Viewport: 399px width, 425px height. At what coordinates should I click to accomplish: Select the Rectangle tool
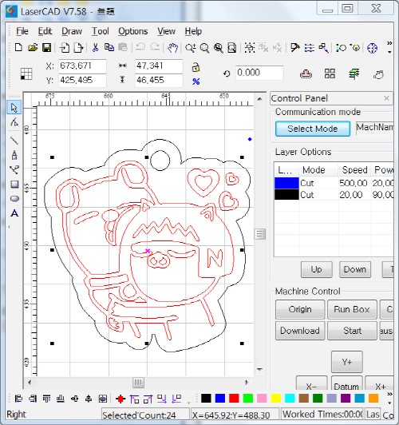point(14,184)
